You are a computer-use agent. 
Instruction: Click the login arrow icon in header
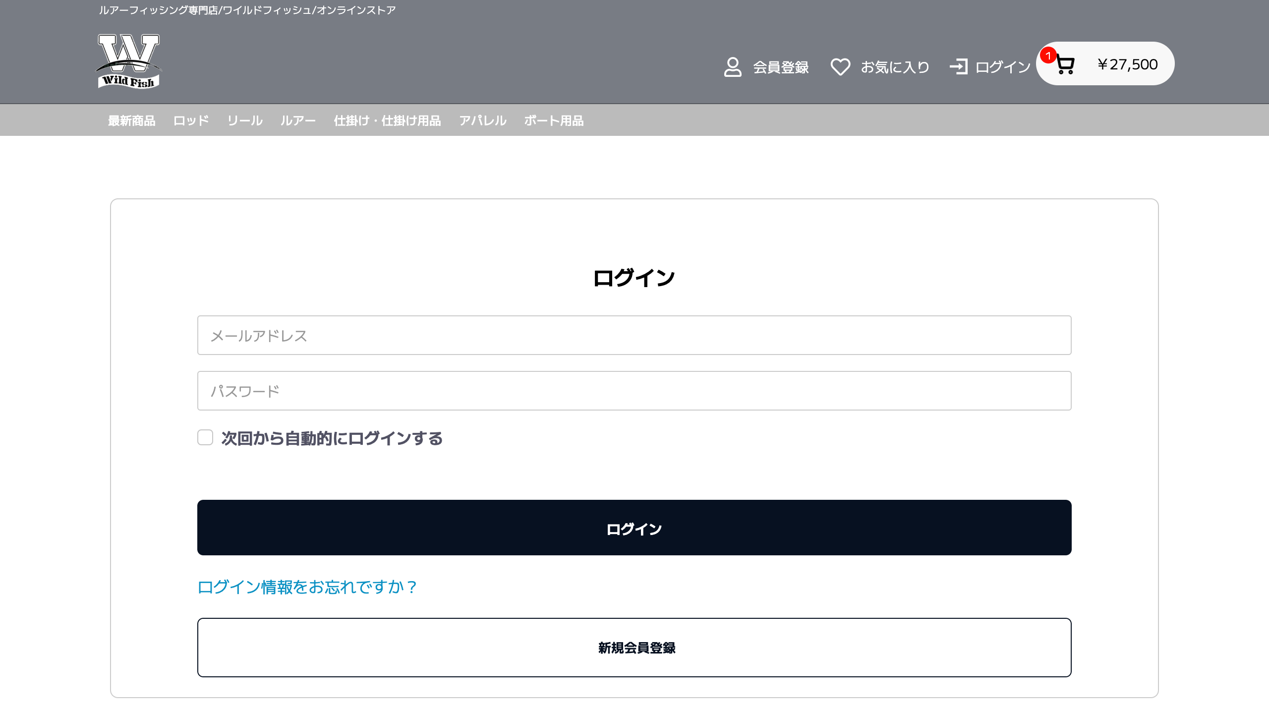[958, 67]
